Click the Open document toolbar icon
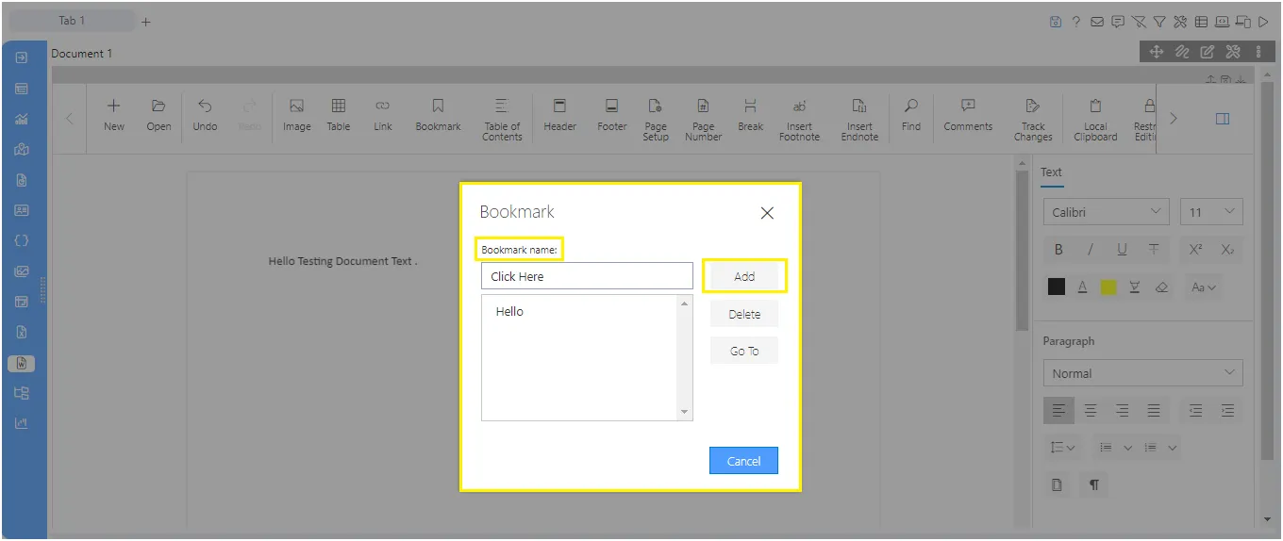 click(158, 117)
